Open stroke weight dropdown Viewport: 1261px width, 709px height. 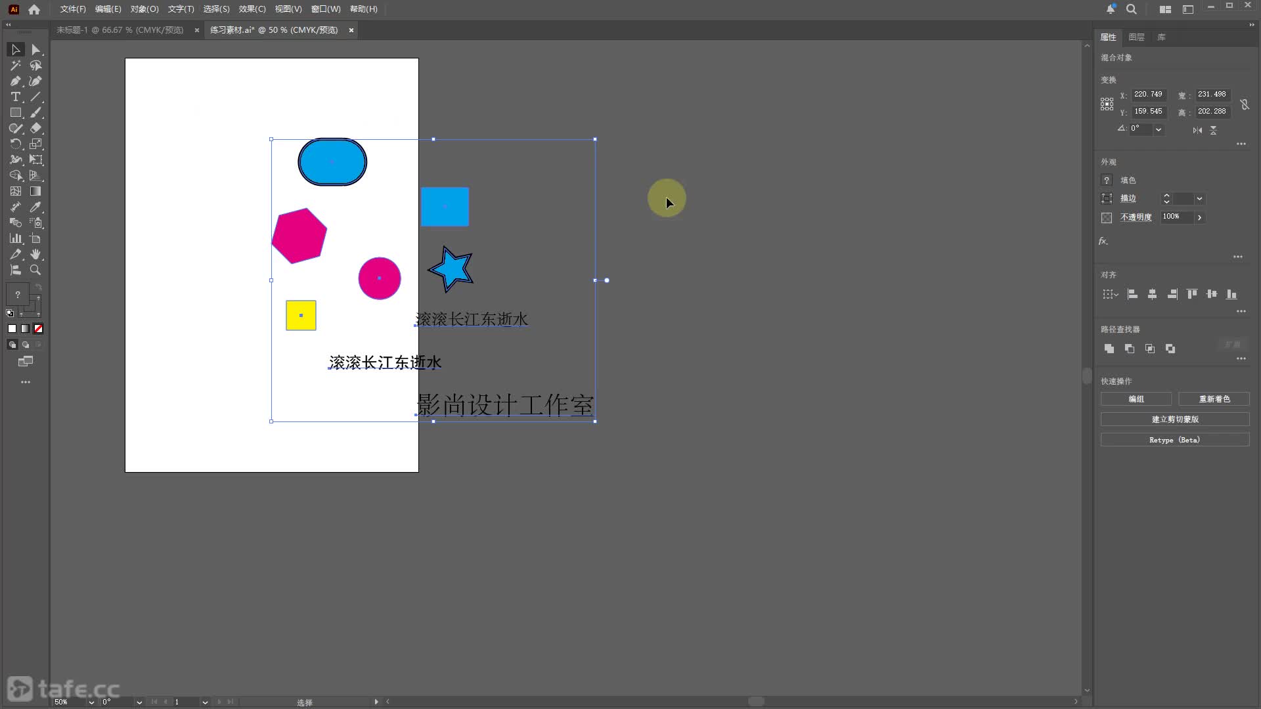pos(1199,199)
